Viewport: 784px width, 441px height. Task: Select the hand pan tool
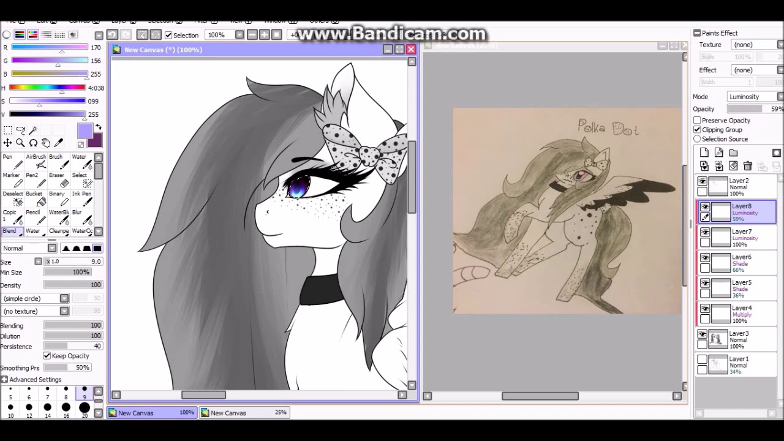(46, 143)
